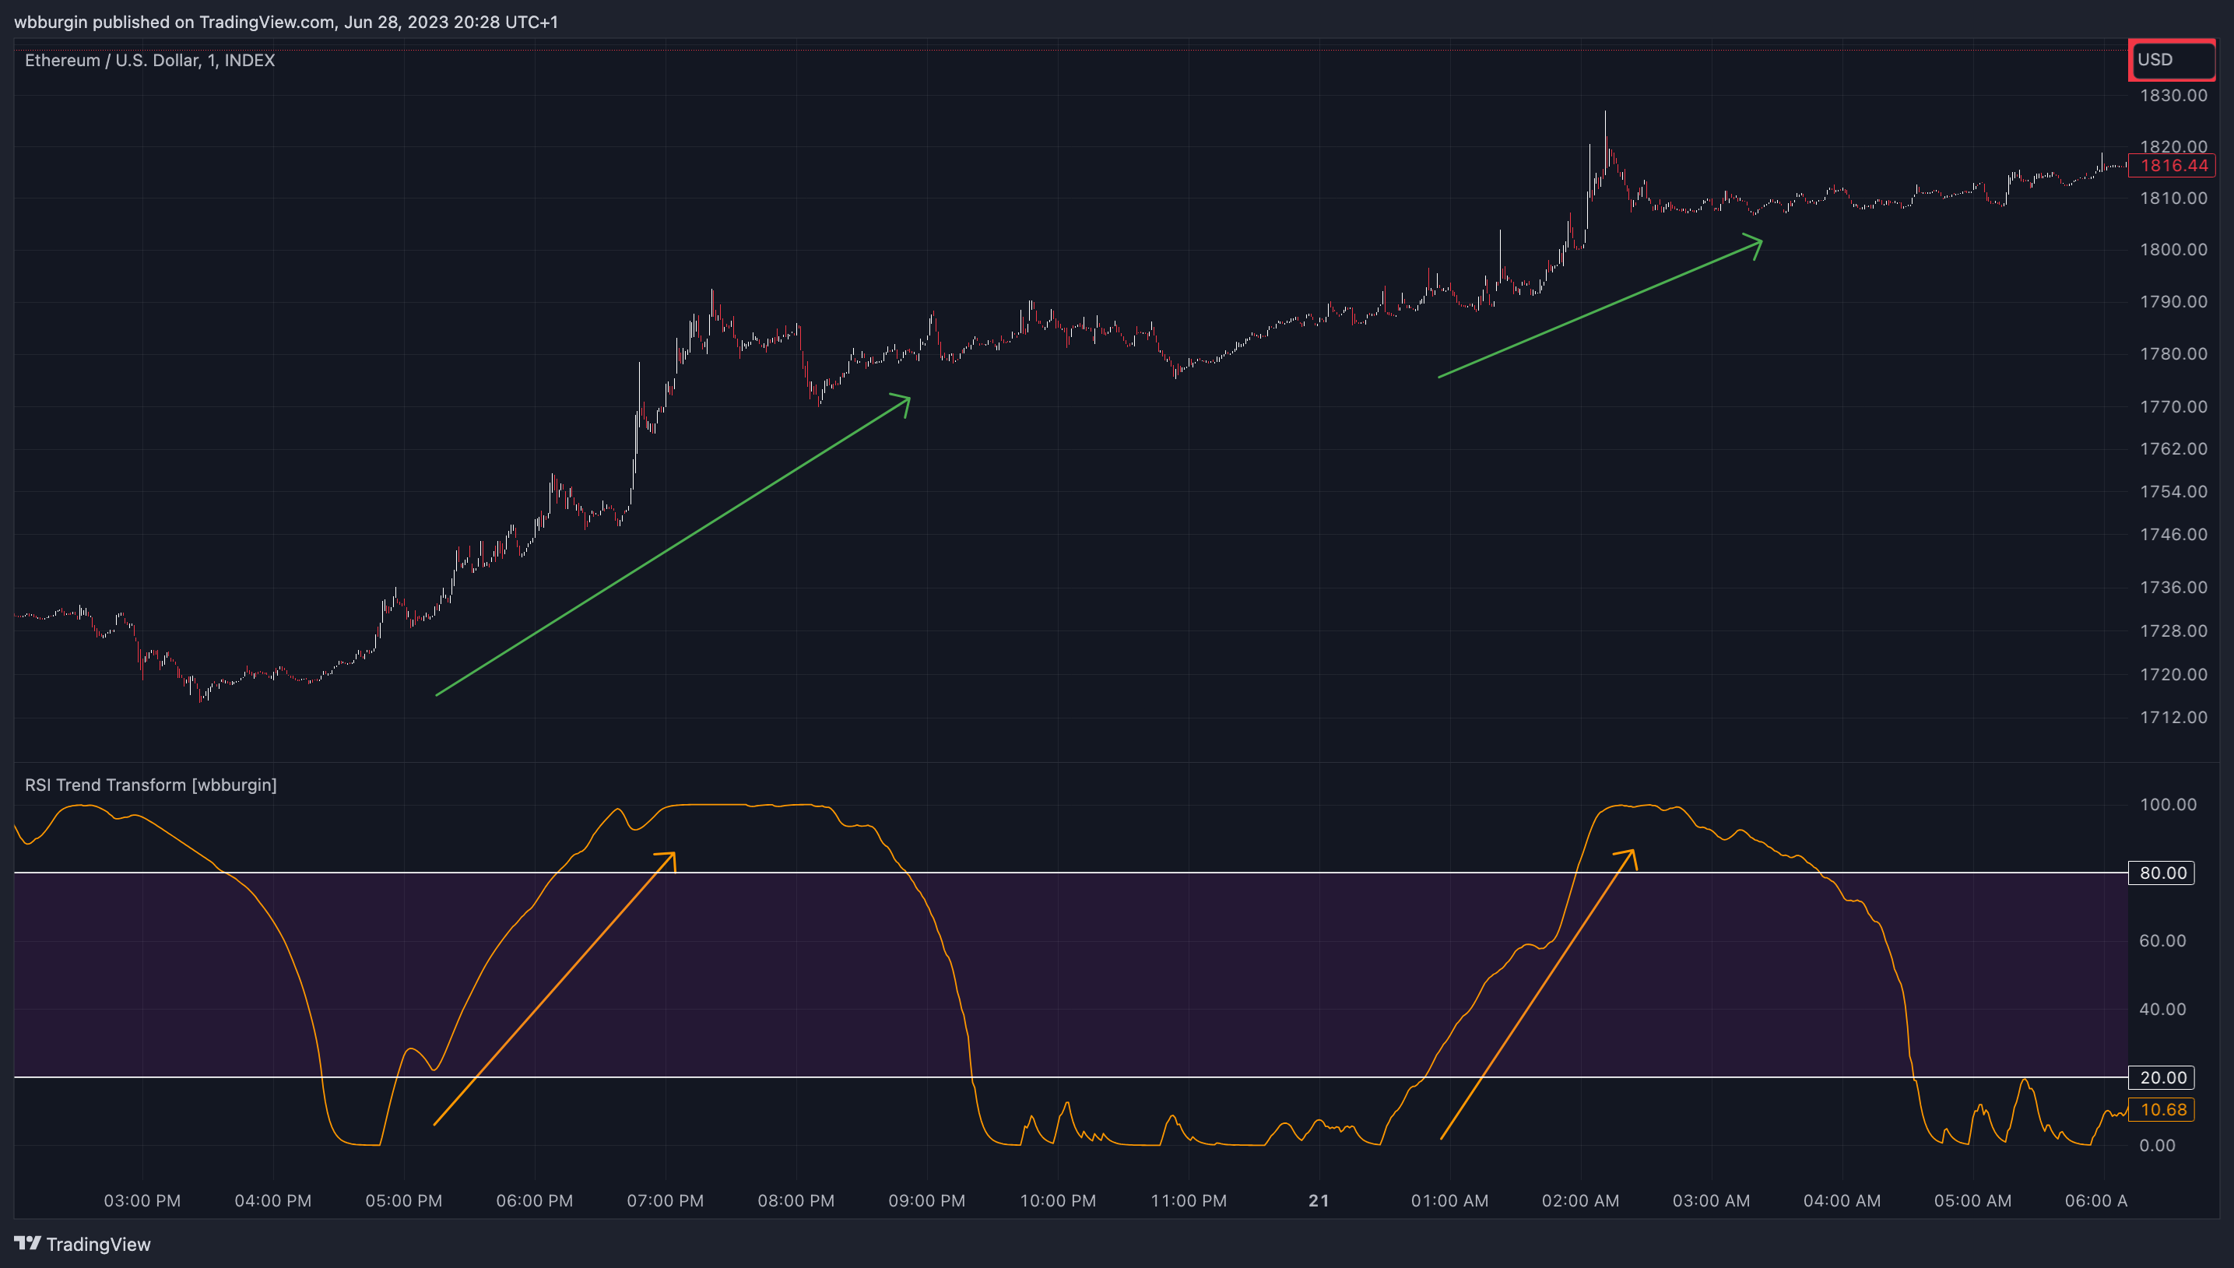Click the 0.00 indicator scale label
Screen dimensions: 2234x1268
point(2158,1145)
